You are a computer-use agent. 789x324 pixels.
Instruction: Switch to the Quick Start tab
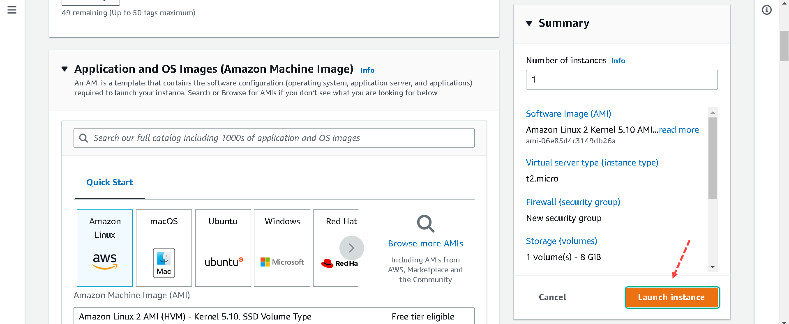[x=110, y=182]
